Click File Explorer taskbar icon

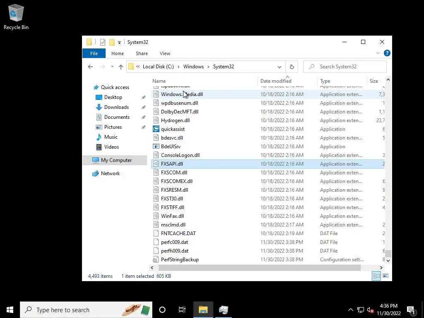click(x=203, y=310)
